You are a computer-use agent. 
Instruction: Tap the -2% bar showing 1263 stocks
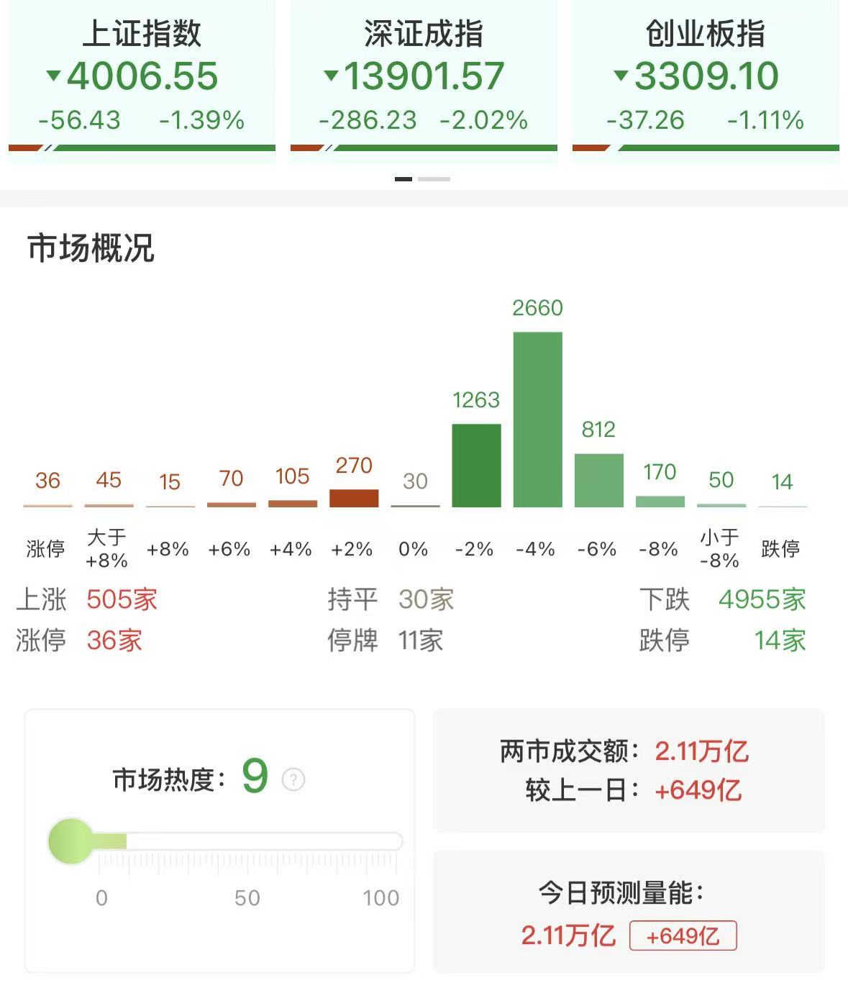pos(476,465)
